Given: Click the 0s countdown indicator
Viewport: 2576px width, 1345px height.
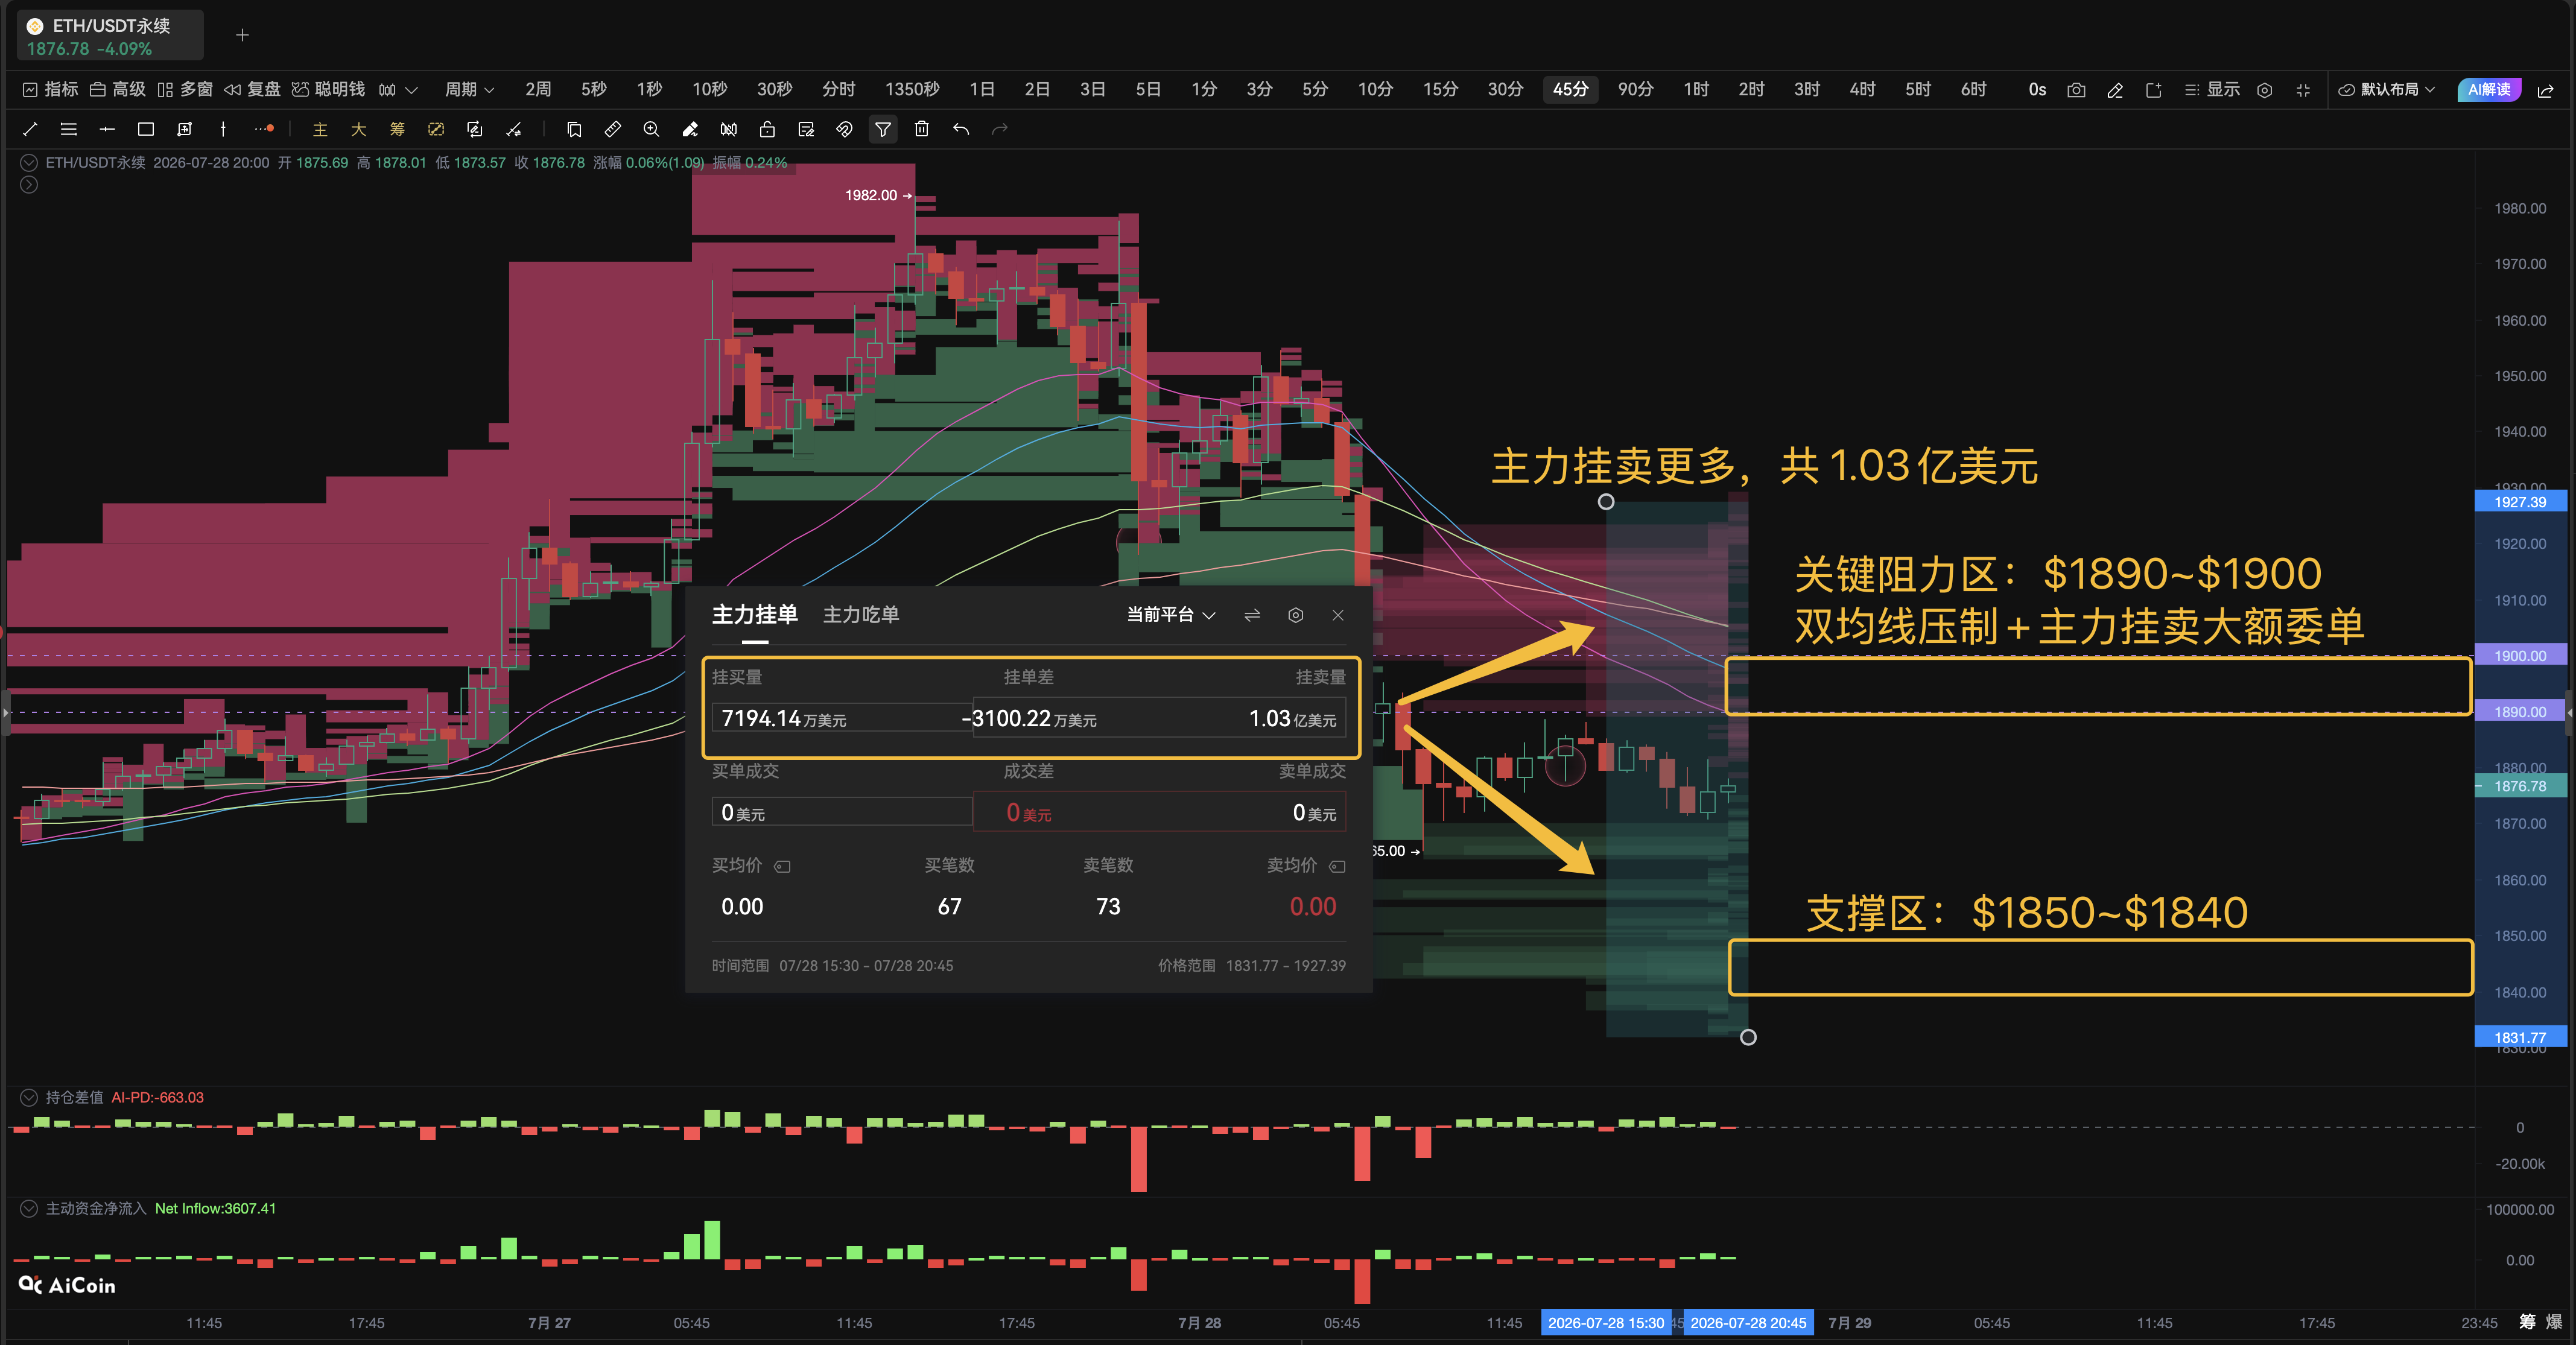Looking at the screenshot, I should (x=2037, y=90).
